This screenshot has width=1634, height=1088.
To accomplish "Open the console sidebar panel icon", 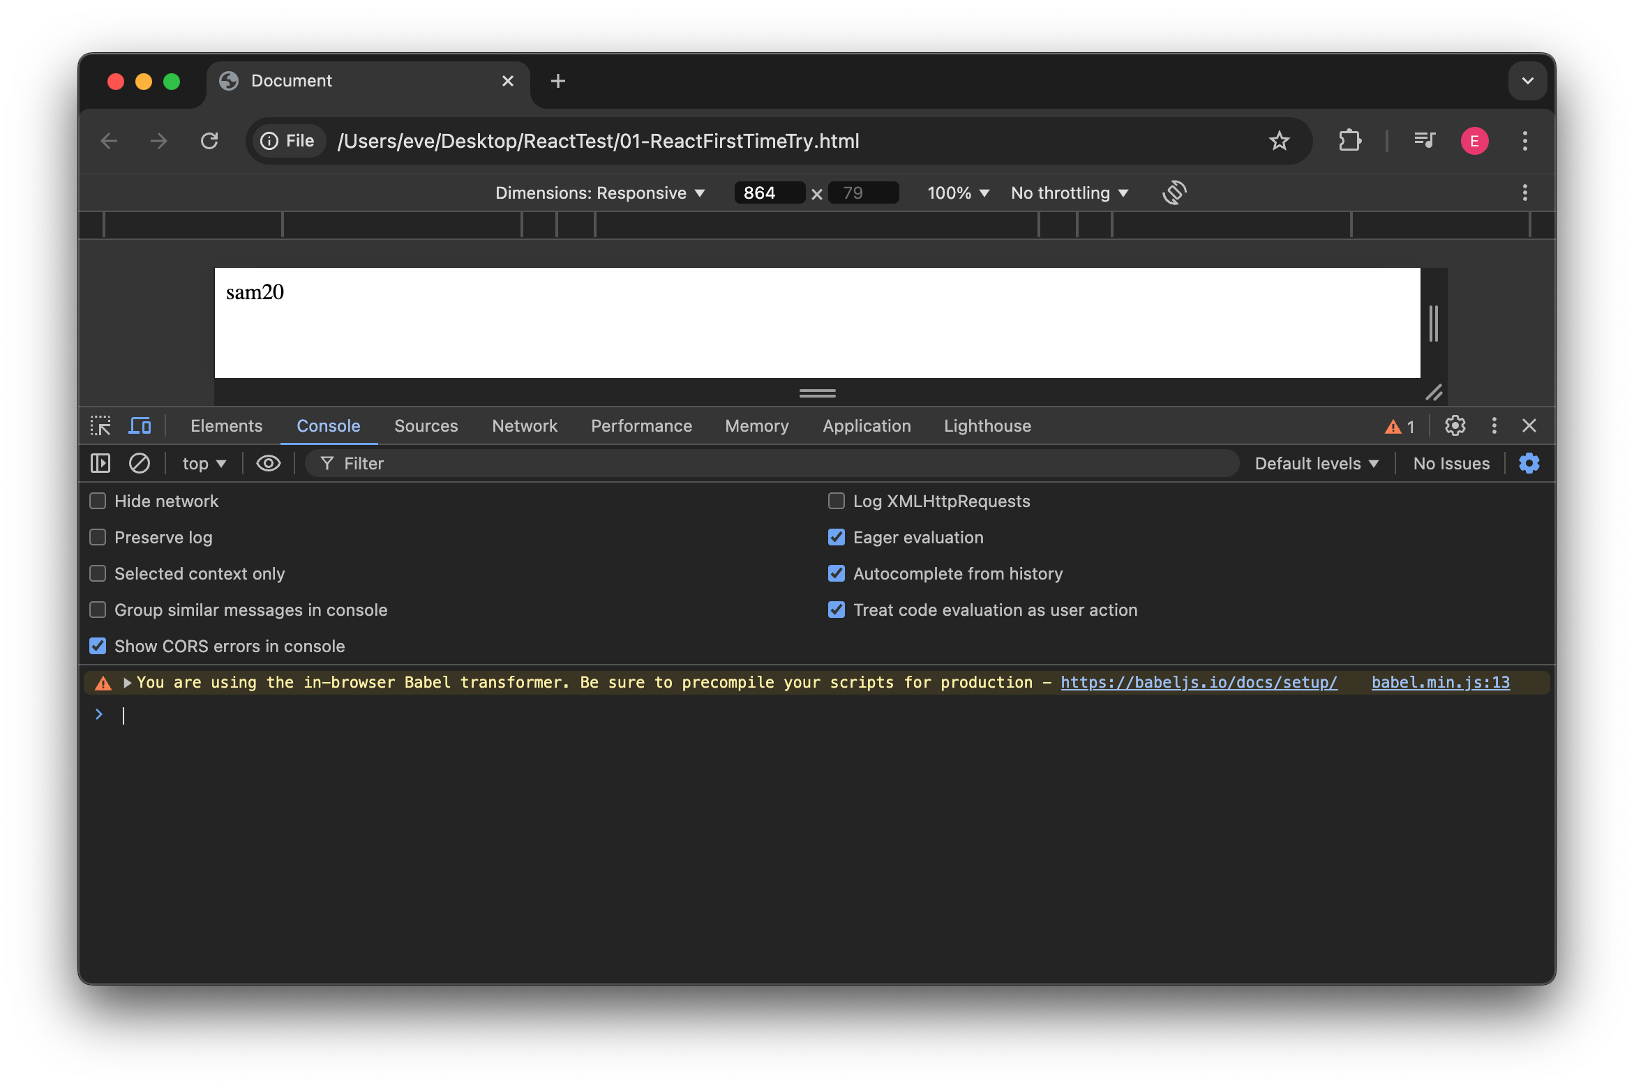I will click(100, 462).
